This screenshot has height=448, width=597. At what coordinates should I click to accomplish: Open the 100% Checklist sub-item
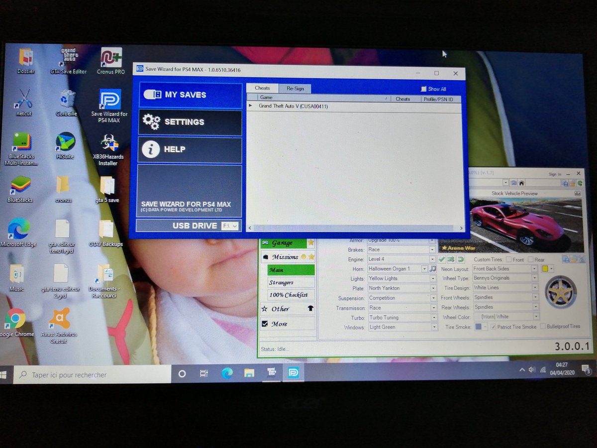291,295
